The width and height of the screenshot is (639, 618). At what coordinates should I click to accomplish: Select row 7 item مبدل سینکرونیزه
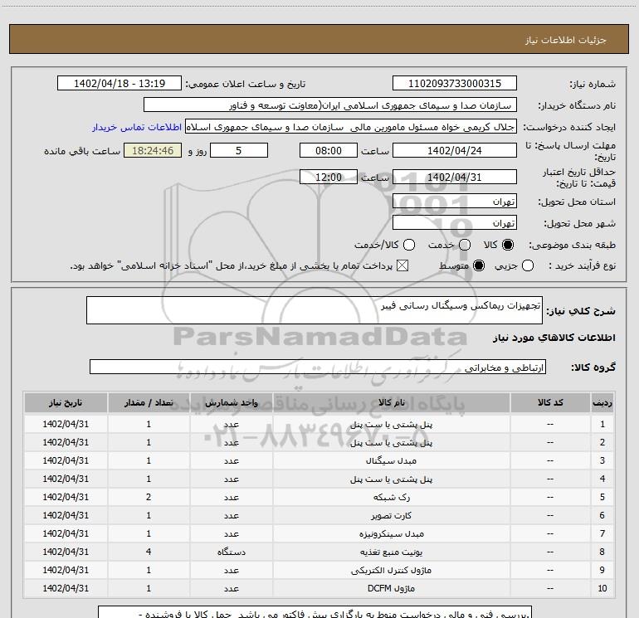(x=391, y=533)
